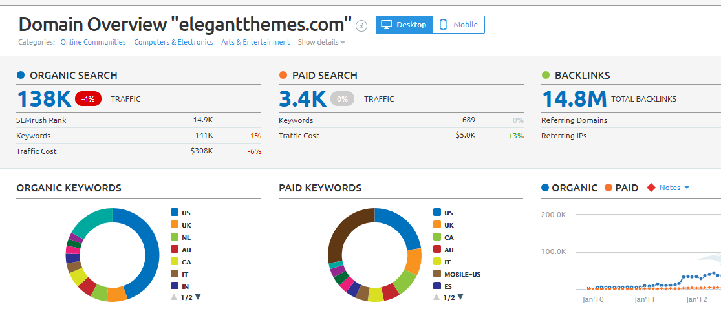This screenshot has width=721, height=322.
Task: Click Organic Traffic Cost $308K
Action: click(x=201, y=151)
